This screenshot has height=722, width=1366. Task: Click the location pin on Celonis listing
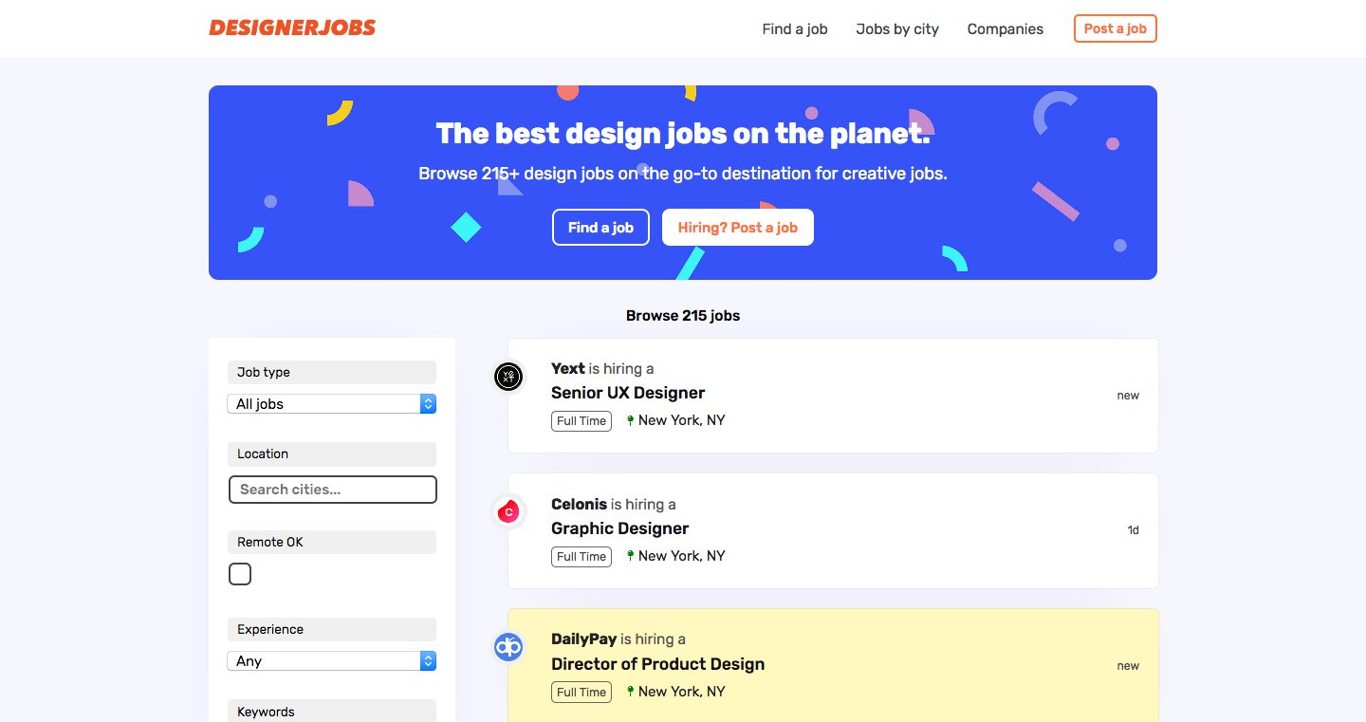(630, 556)
